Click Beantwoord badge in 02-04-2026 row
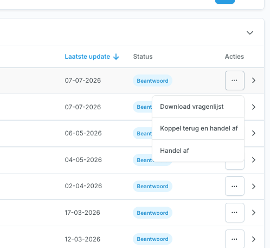 point(152,186)
